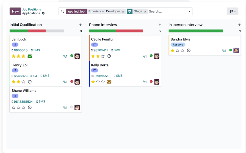Viewport: 246px width, 153px height.
Task: Click the clock icon on Sandra Elvis's card
Action: [189, 50]
